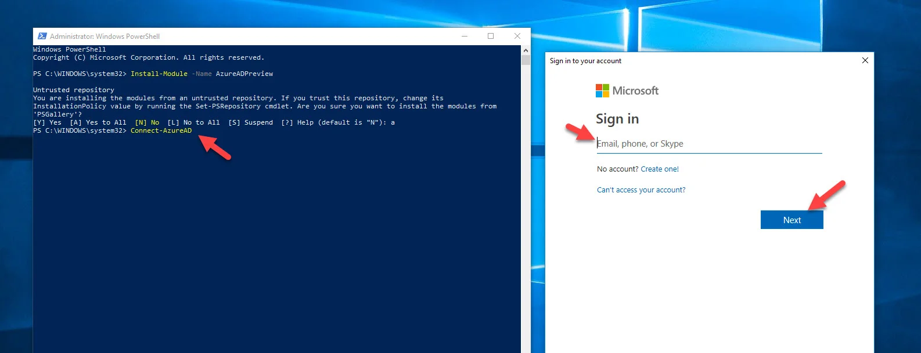Click the -Name parameter text

(x=202, y=74)
